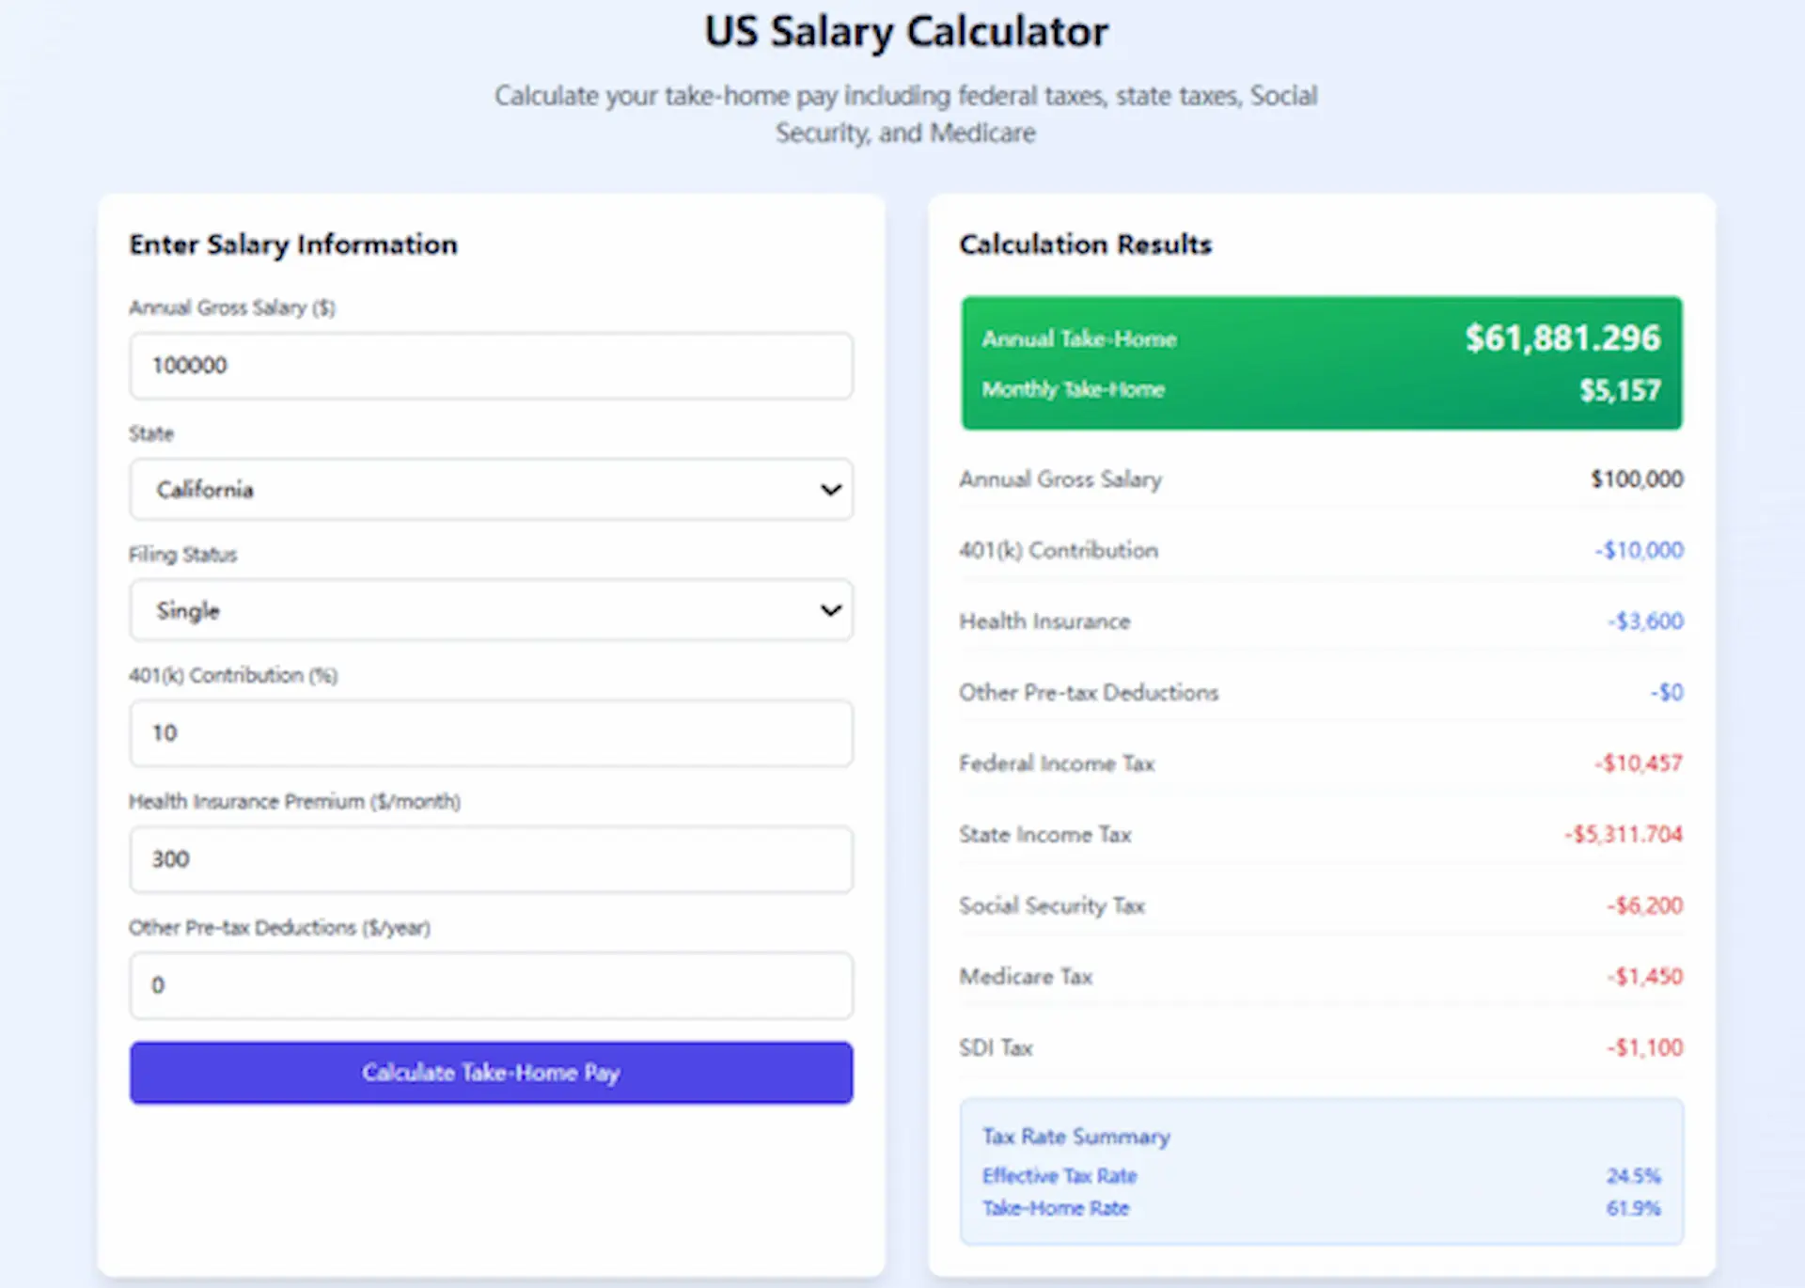The width and height of the screenshot is (1805, 1288).
Task: Click the Calculate Take-Home Pay button
Action: pyautogui.click(x=491, y=1073)
